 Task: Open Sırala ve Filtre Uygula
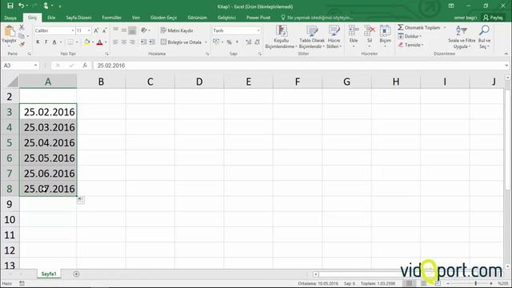tap(462, 37)
